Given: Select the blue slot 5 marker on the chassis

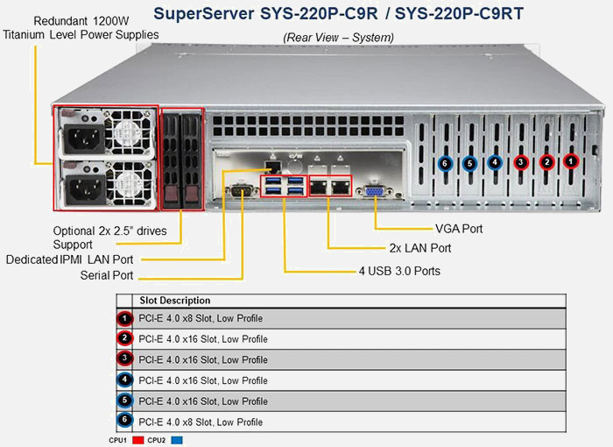Looking at the screenshot, I should click(x=470, y=163).
